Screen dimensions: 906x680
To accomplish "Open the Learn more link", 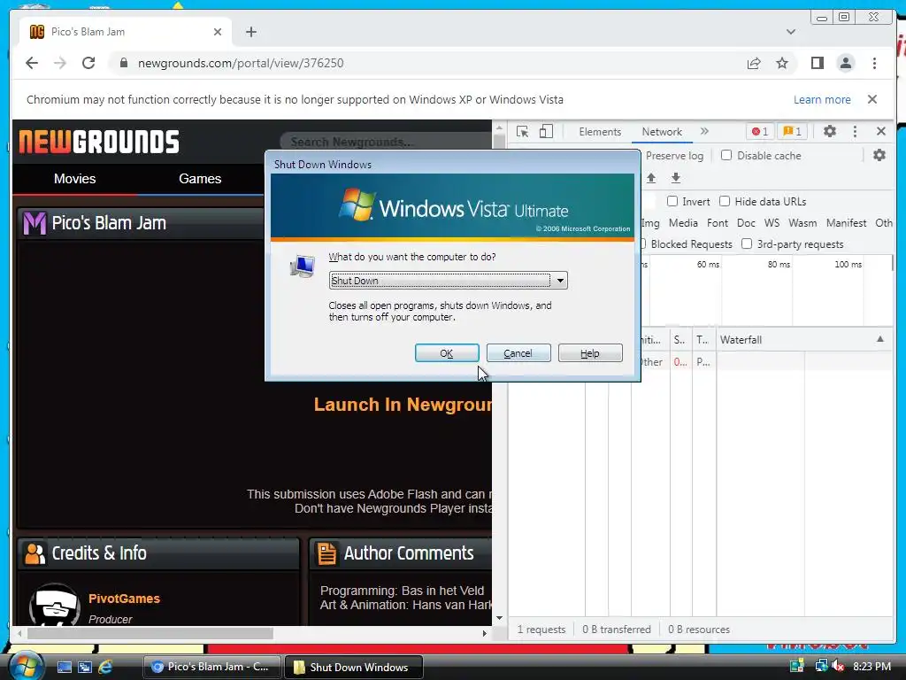I will 822,99.
